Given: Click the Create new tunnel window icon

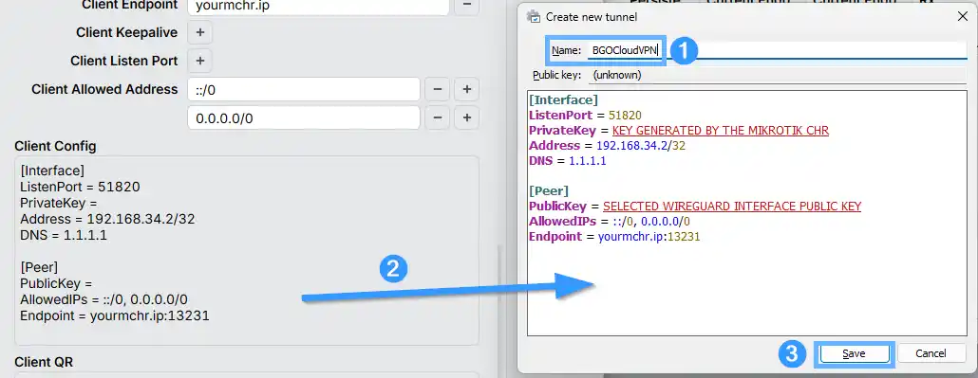Looking at the screenshot, I should point(534,17).
